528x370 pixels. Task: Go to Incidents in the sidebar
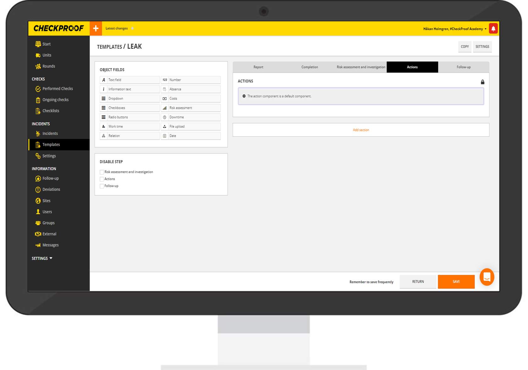[x=50, y=134]
